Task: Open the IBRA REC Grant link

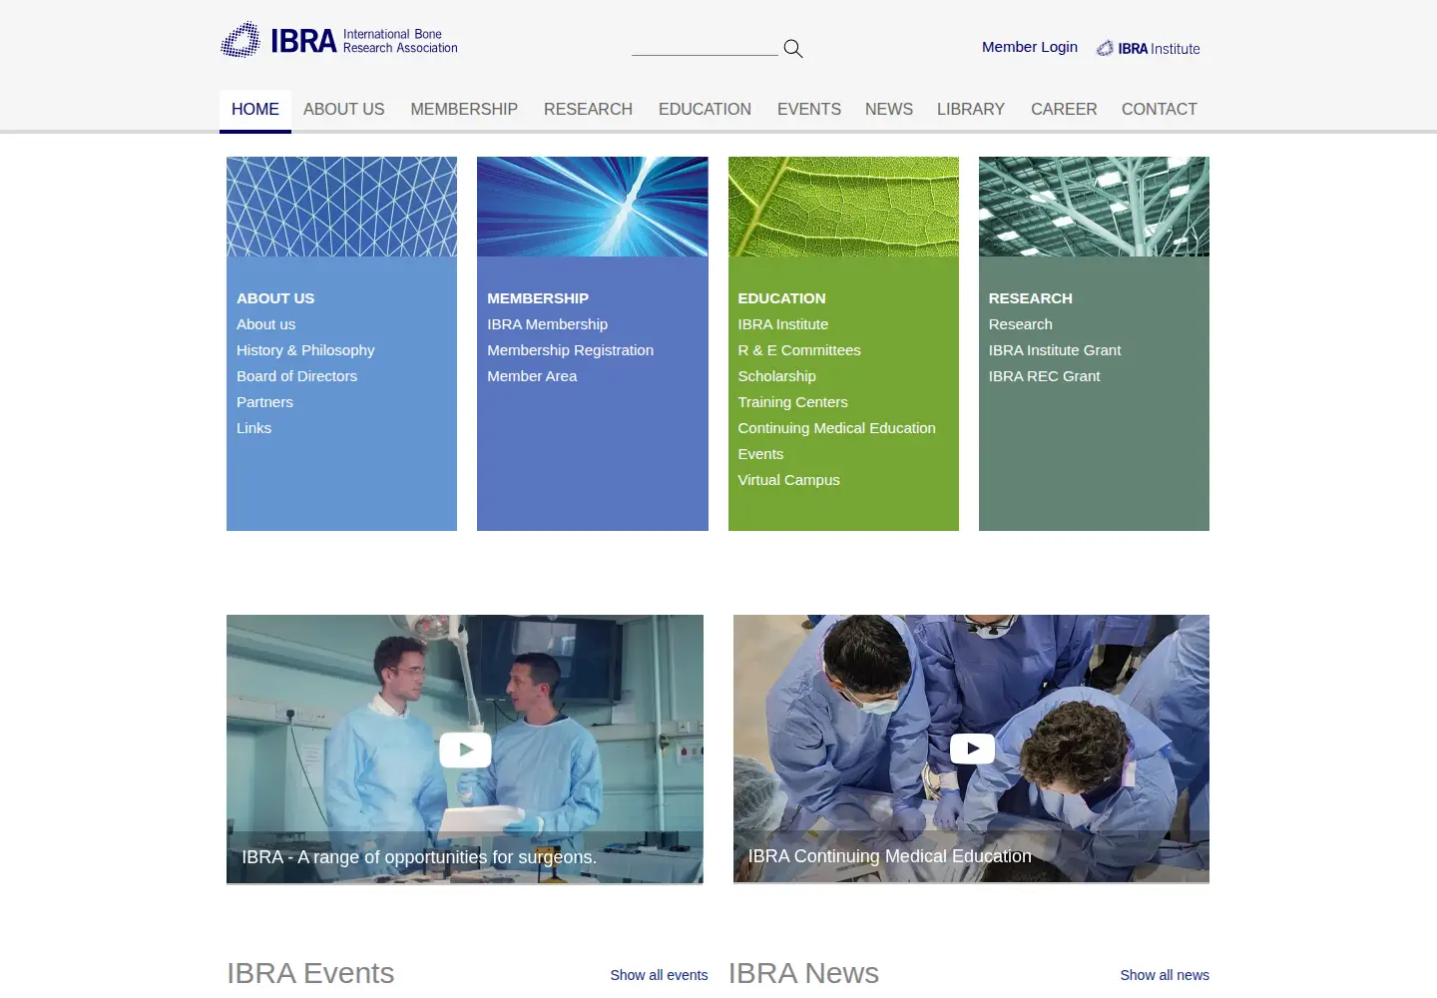Action: click(1044, 376)
